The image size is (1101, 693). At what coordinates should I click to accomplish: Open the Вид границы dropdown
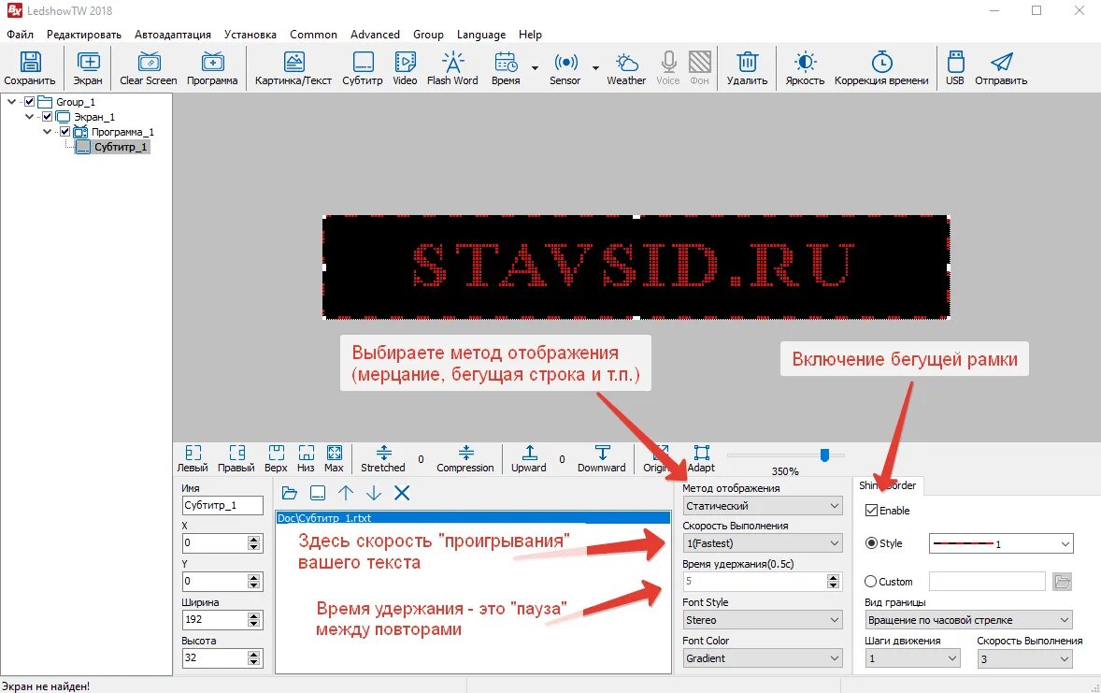pos(968,620)
